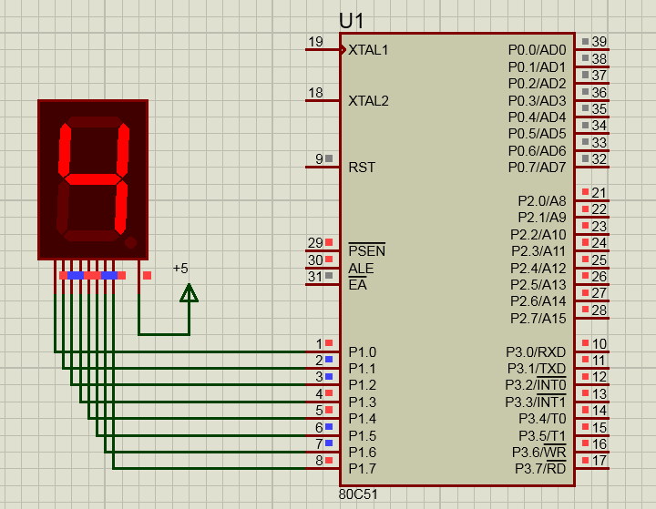Click the "P3.7/RD" pin label
This screenshot has height=509, width=656.
point(540,469)
